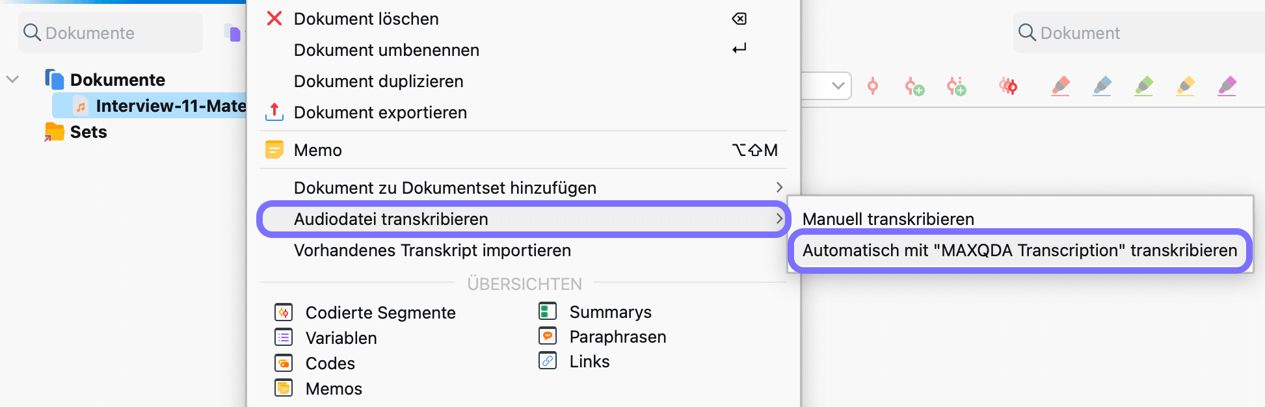Click the code-with-new-code plus icon
The image size is (1265, 407).
tap(914, 86)
